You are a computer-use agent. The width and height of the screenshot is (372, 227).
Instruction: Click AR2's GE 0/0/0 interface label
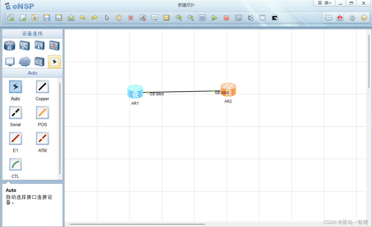(x=222, y=93)
